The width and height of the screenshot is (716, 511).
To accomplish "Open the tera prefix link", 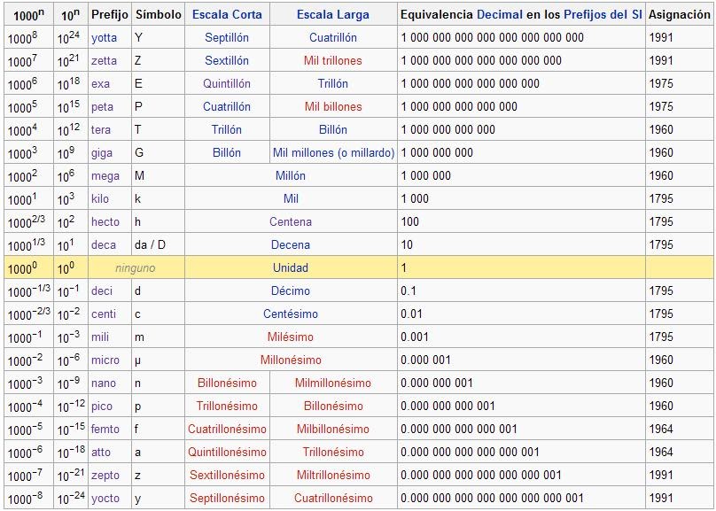I will (100, 129).
